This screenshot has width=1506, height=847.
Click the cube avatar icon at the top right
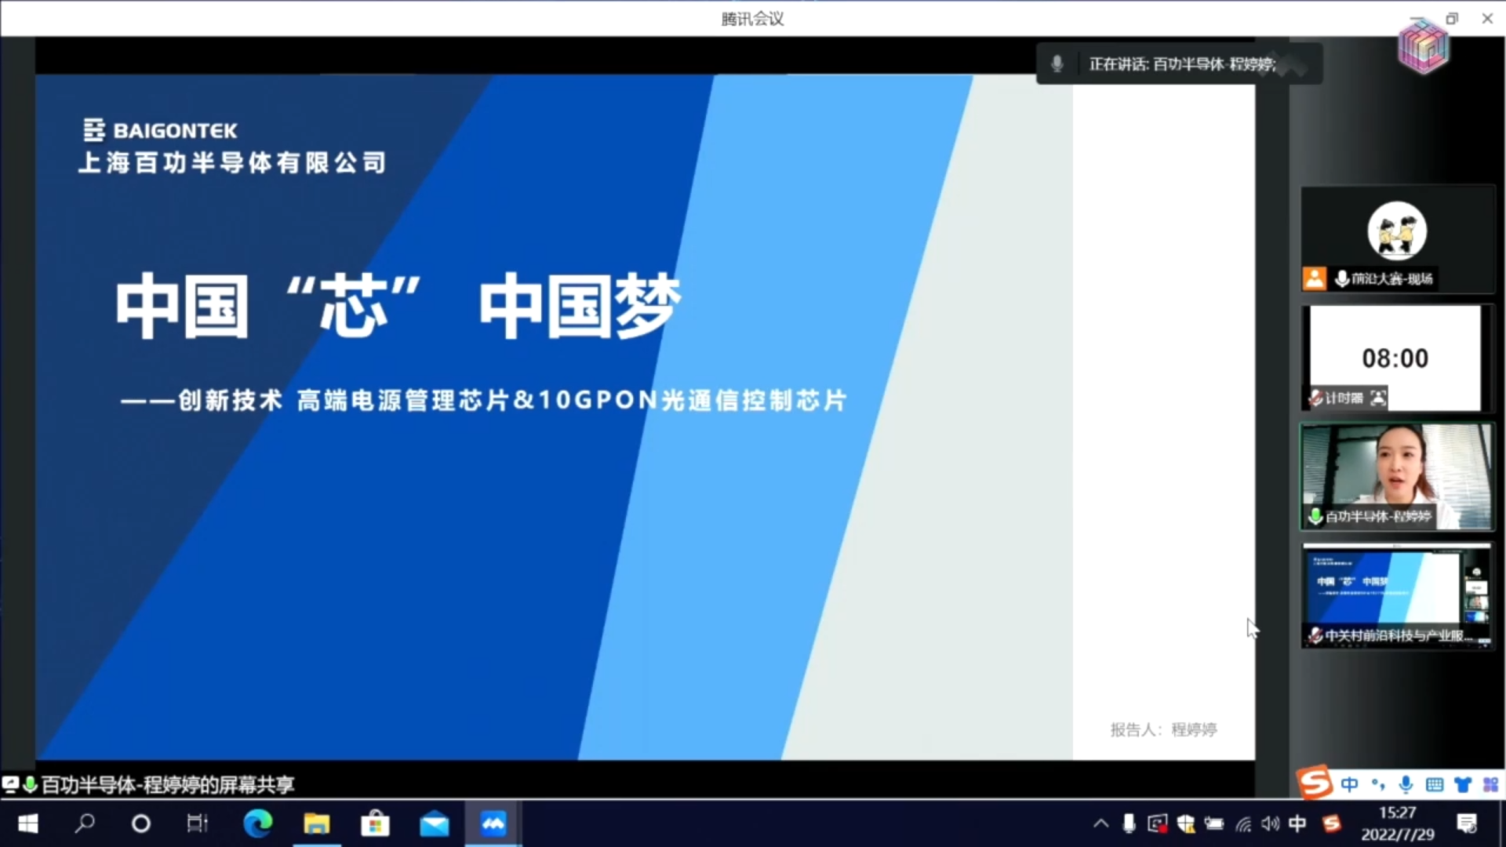tap(1423, 45)
